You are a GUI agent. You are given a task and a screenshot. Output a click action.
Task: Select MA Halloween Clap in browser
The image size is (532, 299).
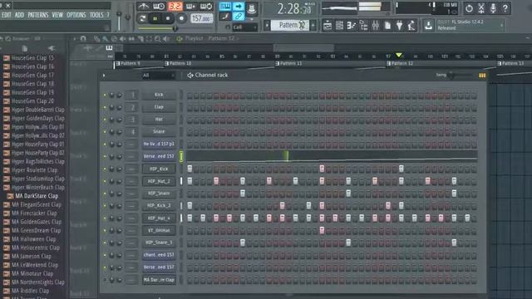click(33, 239)
